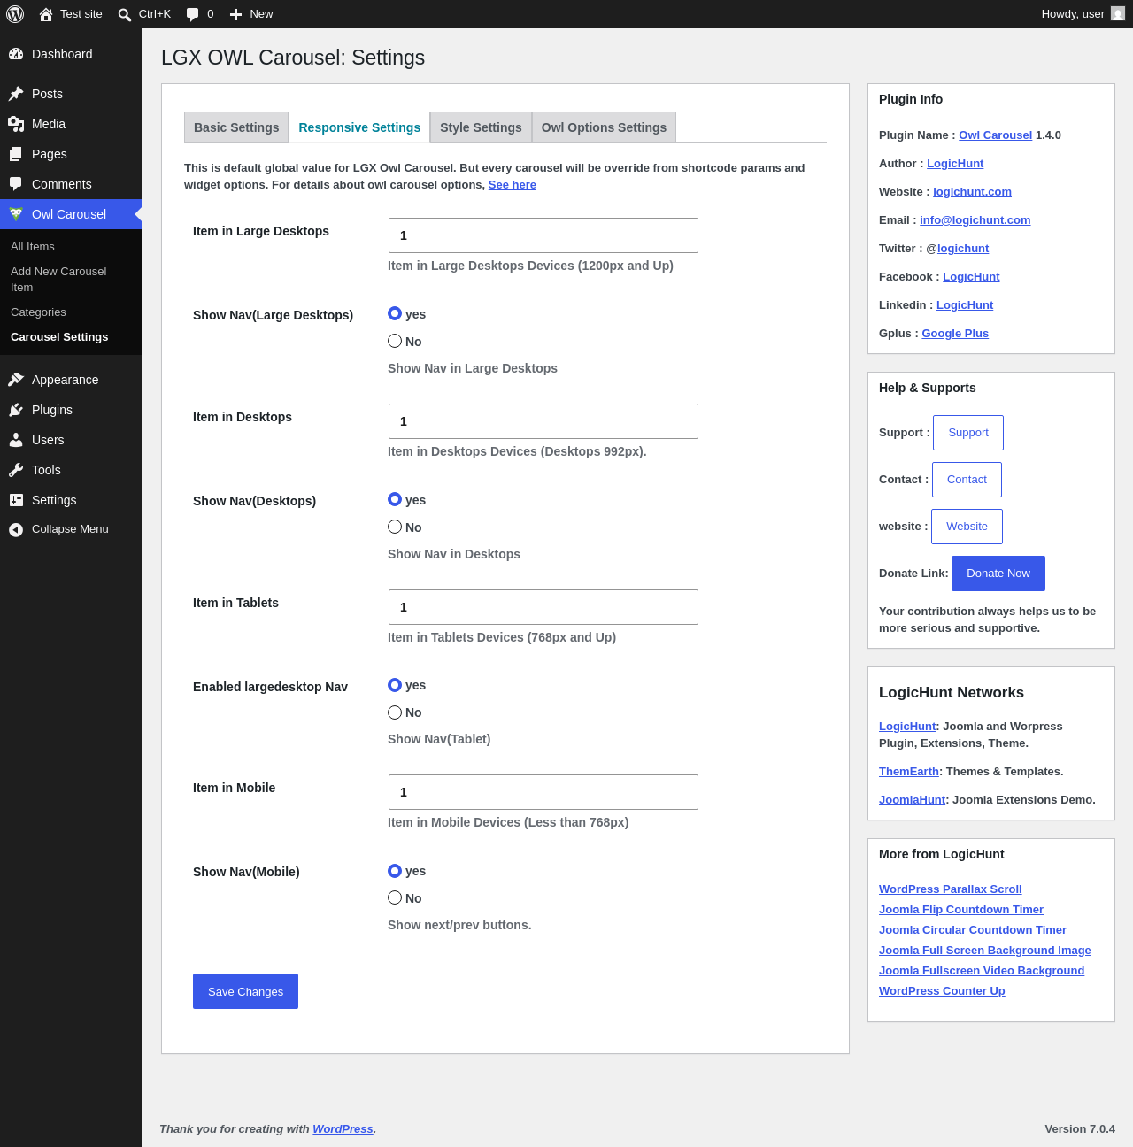This screenshot has height=1147, width=1133.
Task: Click the Tools wrench icon
Action: click(x=16, y=470)
